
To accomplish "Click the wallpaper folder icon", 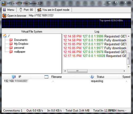I will point(11,52).
